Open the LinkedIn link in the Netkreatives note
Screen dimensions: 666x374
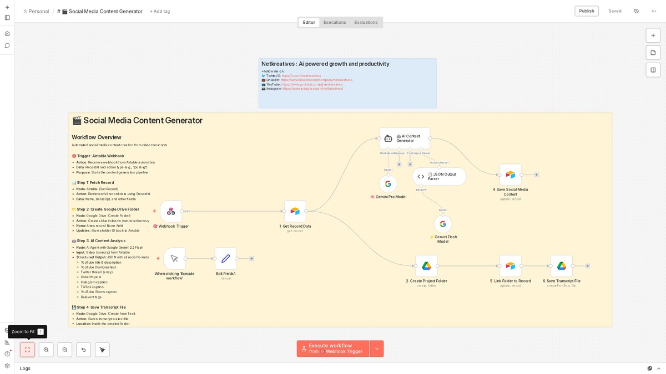tap(316, 80)
